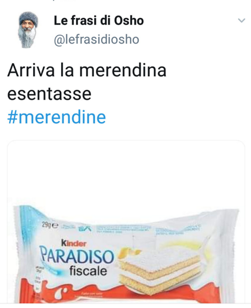Click the recycling symbol icons on the wrapper
251x308 pixels.
click(85, 229)
